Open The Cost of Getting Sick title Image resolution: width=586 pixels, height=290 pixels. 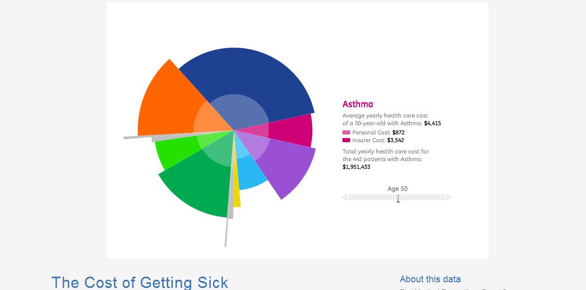(x=140, y=282)
